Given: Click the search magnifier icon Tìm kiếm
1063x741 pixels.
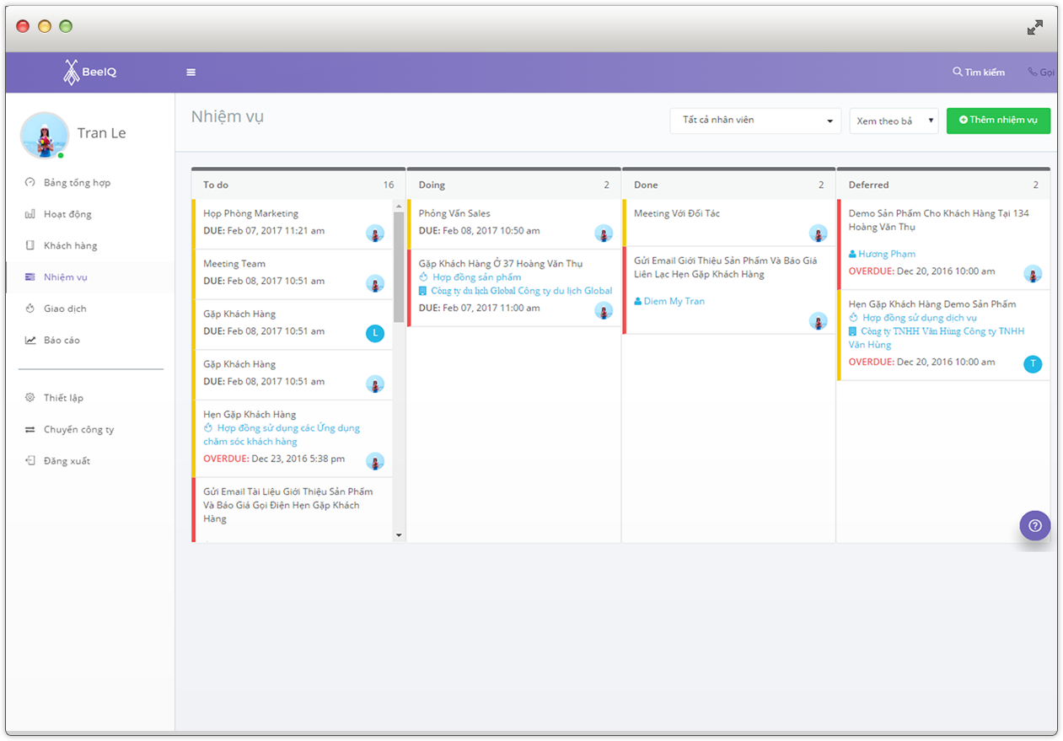Looking at the screenshot, I should 958,72.
